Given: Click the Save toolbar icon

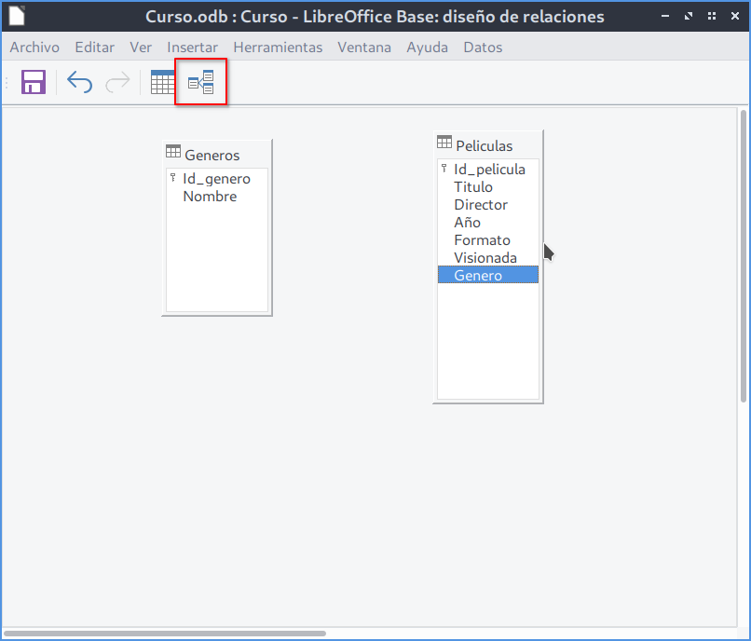Looking at the screenshot, I should (x=34, y=82).
